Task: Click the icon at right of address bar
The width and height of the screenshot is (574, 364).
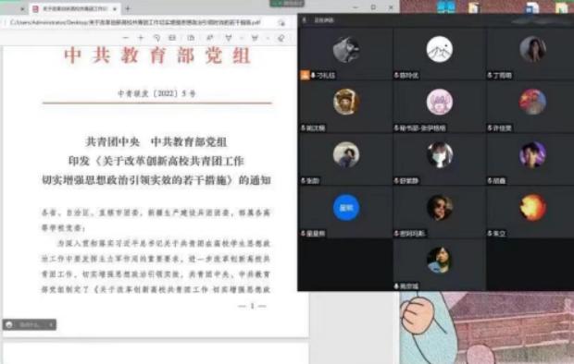Action: pos(281,23)
